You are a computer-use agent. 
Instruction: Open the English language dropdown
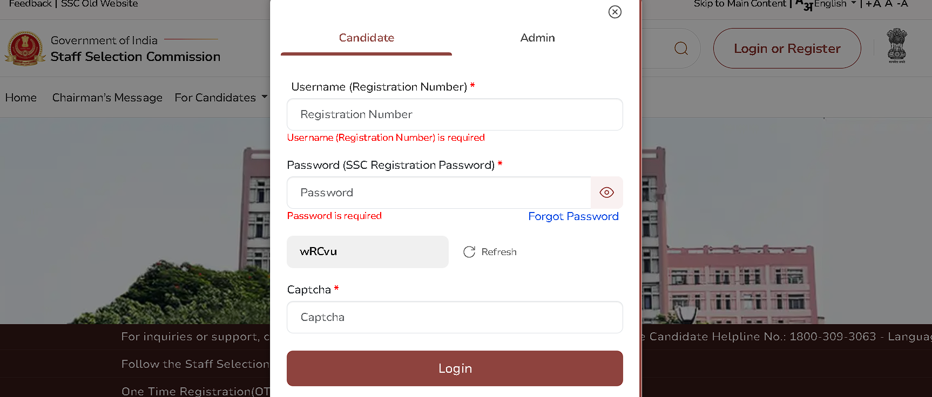(x=835, y=4)
